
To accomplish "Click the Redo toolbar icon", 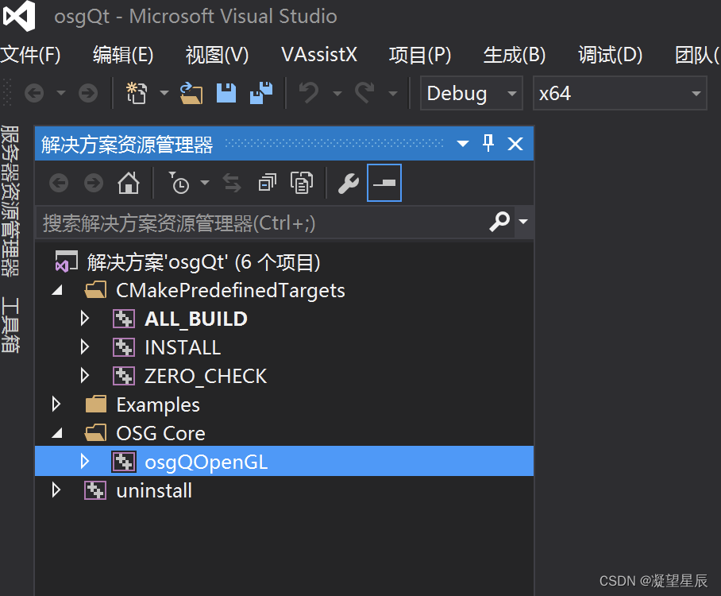I will [364, 94].
